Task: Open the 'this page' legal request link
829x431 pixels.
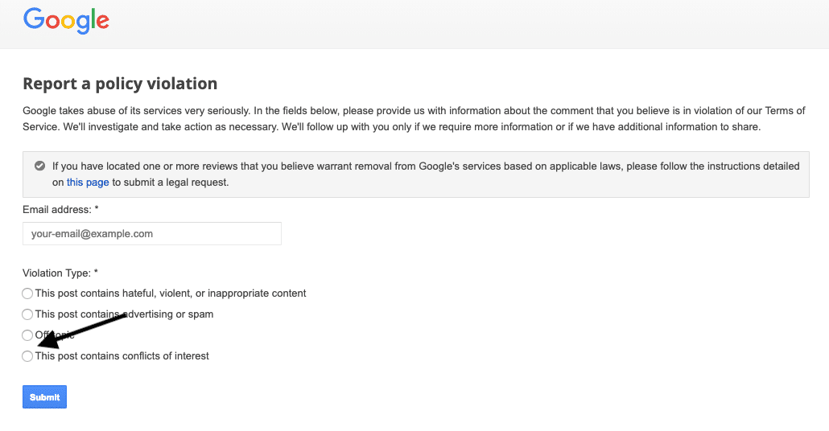Action: [88, 183]
